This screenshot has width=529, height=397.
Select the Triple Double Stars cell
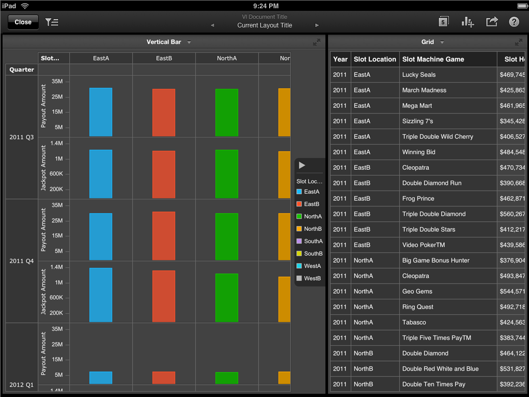(x=448, y=230)
